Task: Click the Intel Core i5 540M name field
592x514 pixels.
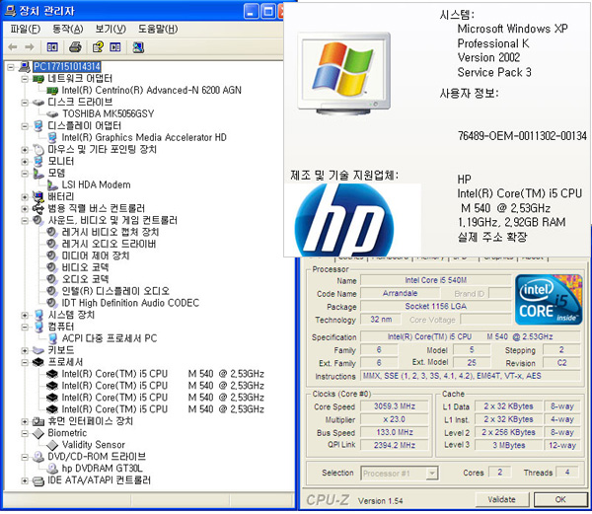Action: tap(436, 280)
